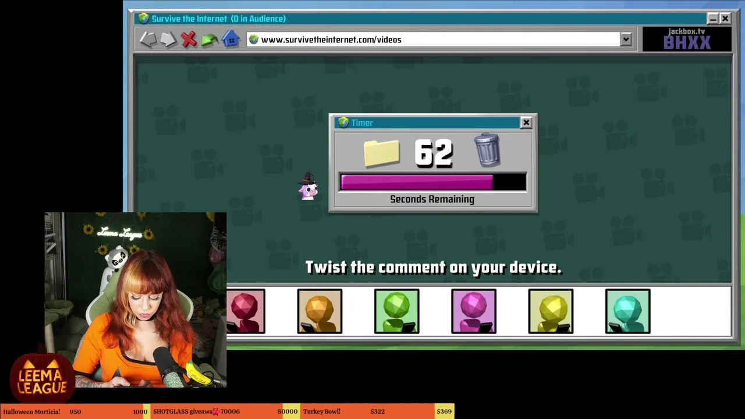
Task: Click the 'SHOTGLASS giveaway' goal bar
Action: 225,411
